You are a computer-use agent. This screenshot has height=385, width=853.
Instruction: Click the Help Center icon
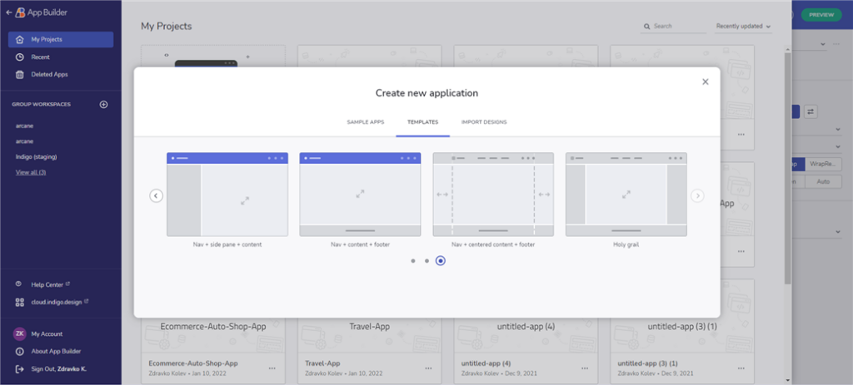(18, 284)
